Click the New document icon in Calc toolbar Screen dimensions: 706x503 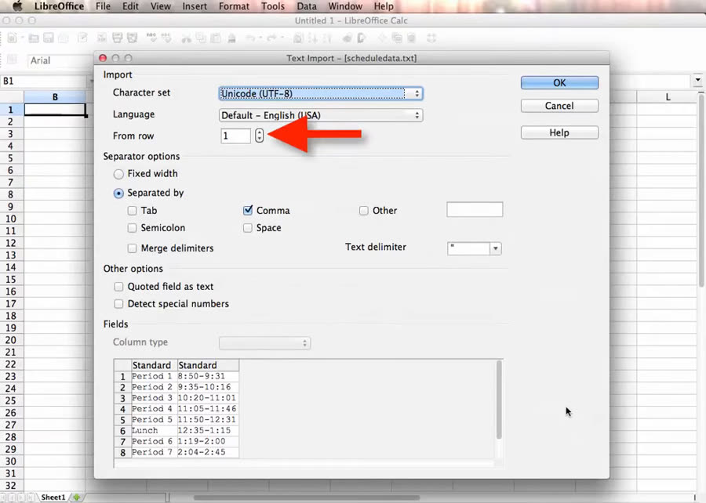pyautogui.click(x=12, y=38)
